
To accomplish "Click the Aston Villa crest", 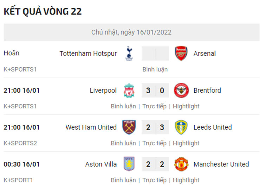I will (129, 164).
